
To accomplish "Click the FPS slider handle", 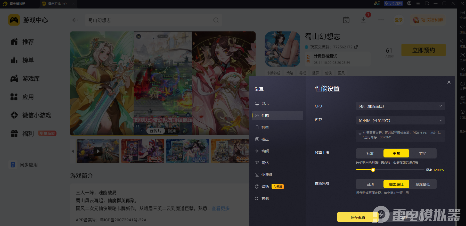I will [x=373, y=170].
